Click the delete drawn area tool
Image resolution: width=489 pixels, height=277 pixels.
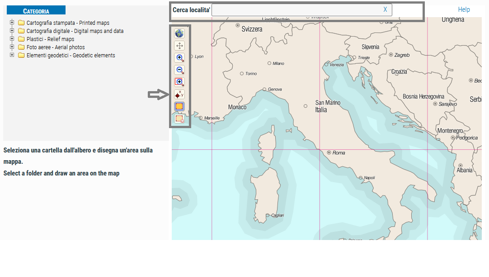[179, 119]
